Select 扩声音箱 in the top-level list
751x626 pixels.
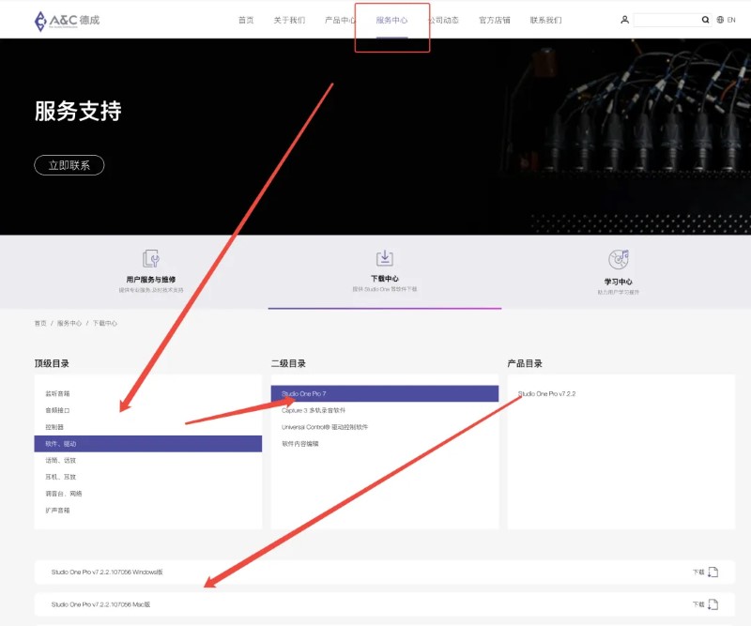point(148,511)
